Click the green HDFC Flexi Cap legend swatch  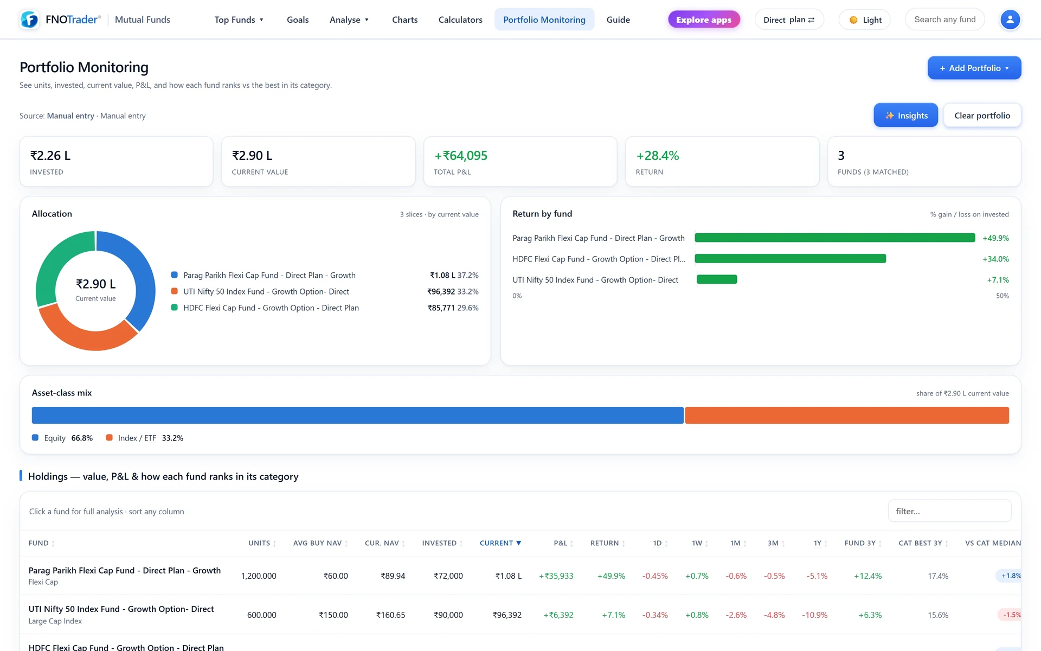coord(175,308)
